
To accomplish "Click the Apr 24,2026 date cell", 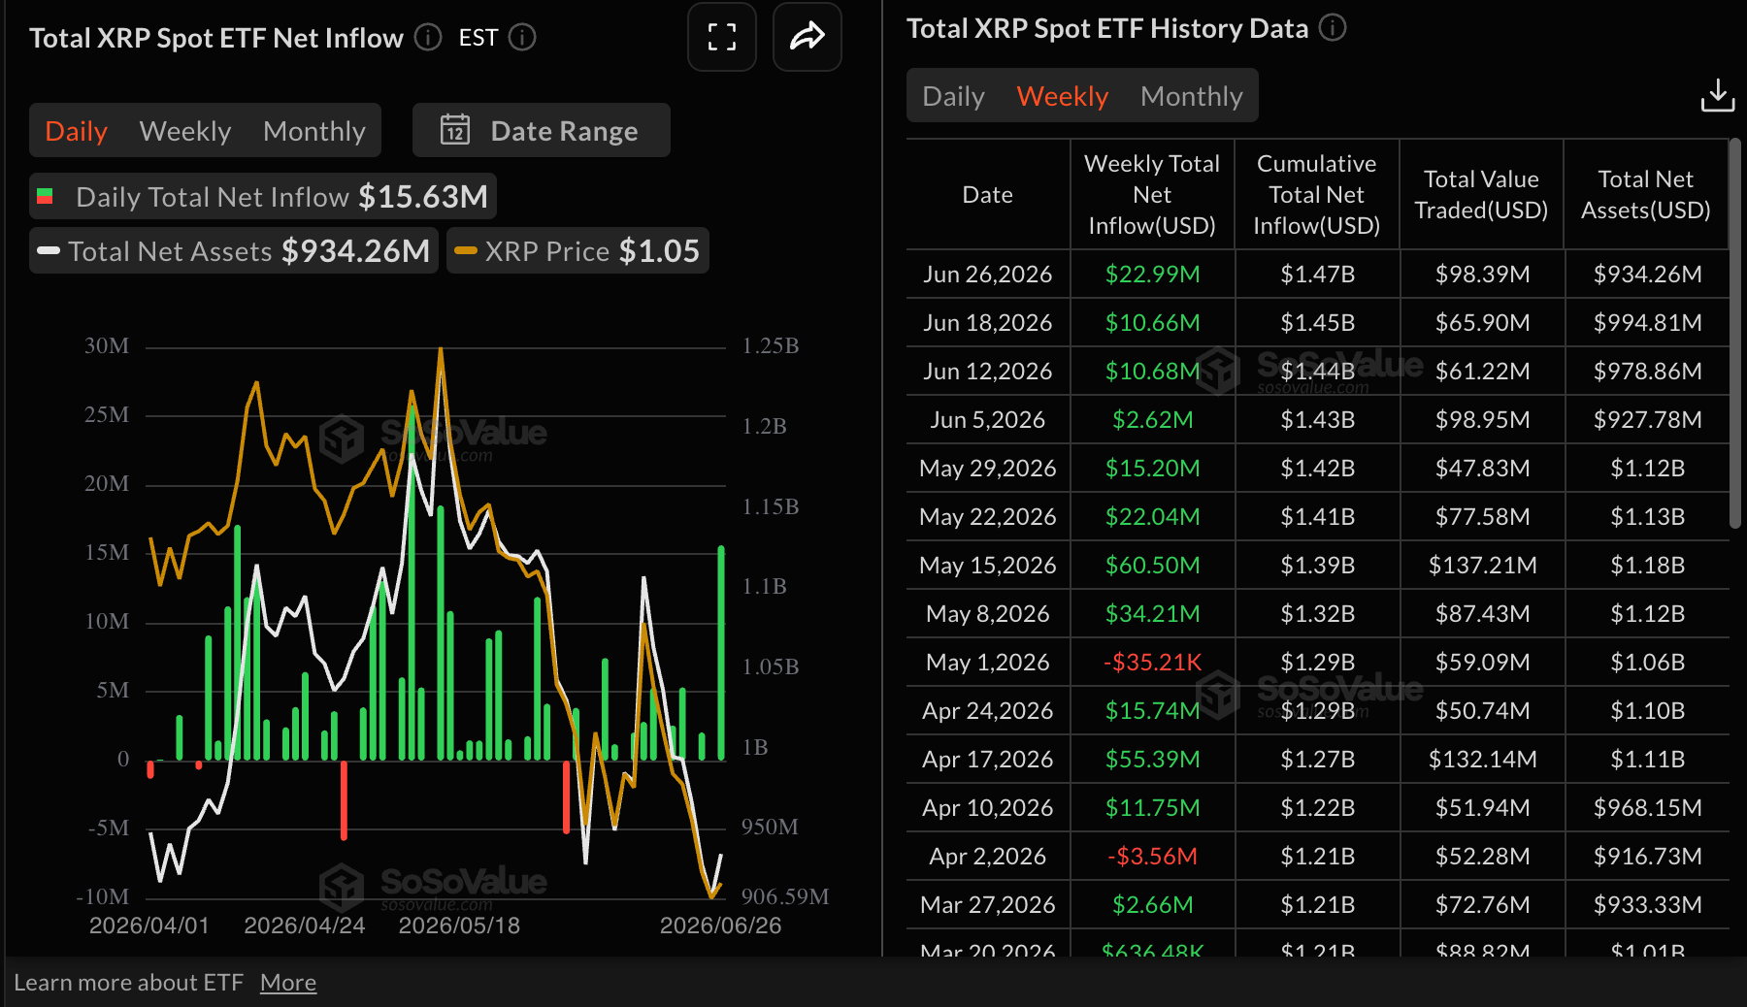I will point(988,711).
